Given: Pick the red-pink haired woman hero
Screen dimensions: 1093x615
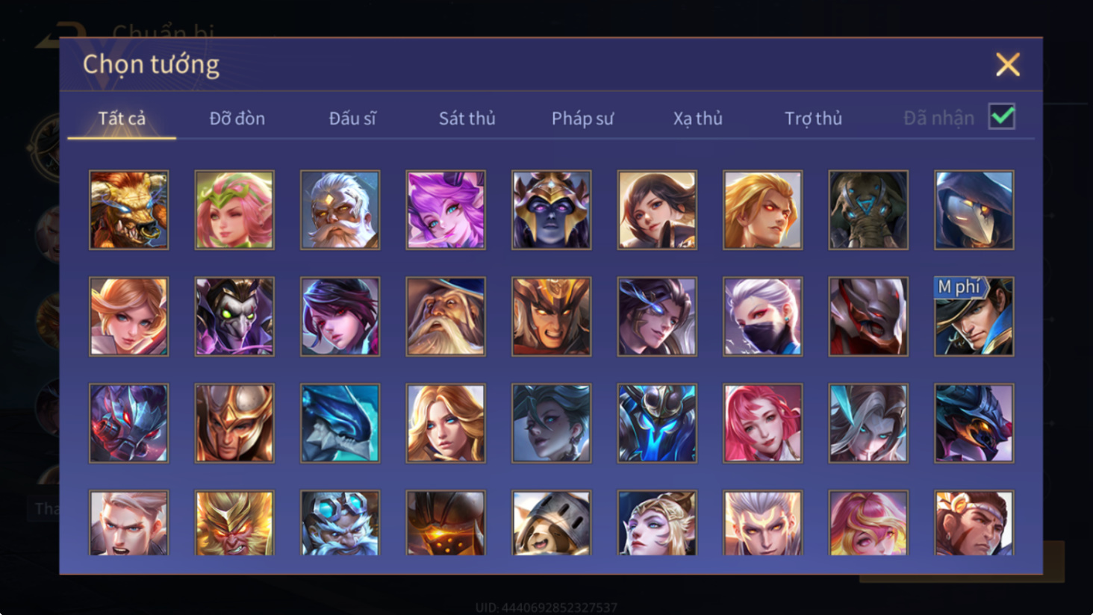Looking at the screenshot, I should coord(762,423).
